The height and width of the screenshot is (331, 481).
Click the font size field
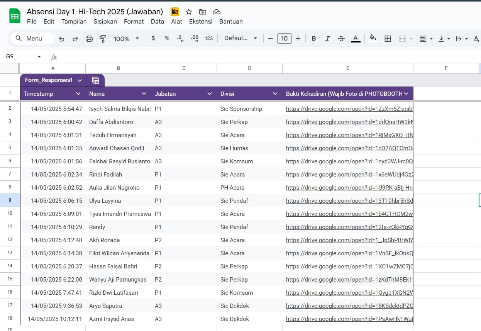285,38
